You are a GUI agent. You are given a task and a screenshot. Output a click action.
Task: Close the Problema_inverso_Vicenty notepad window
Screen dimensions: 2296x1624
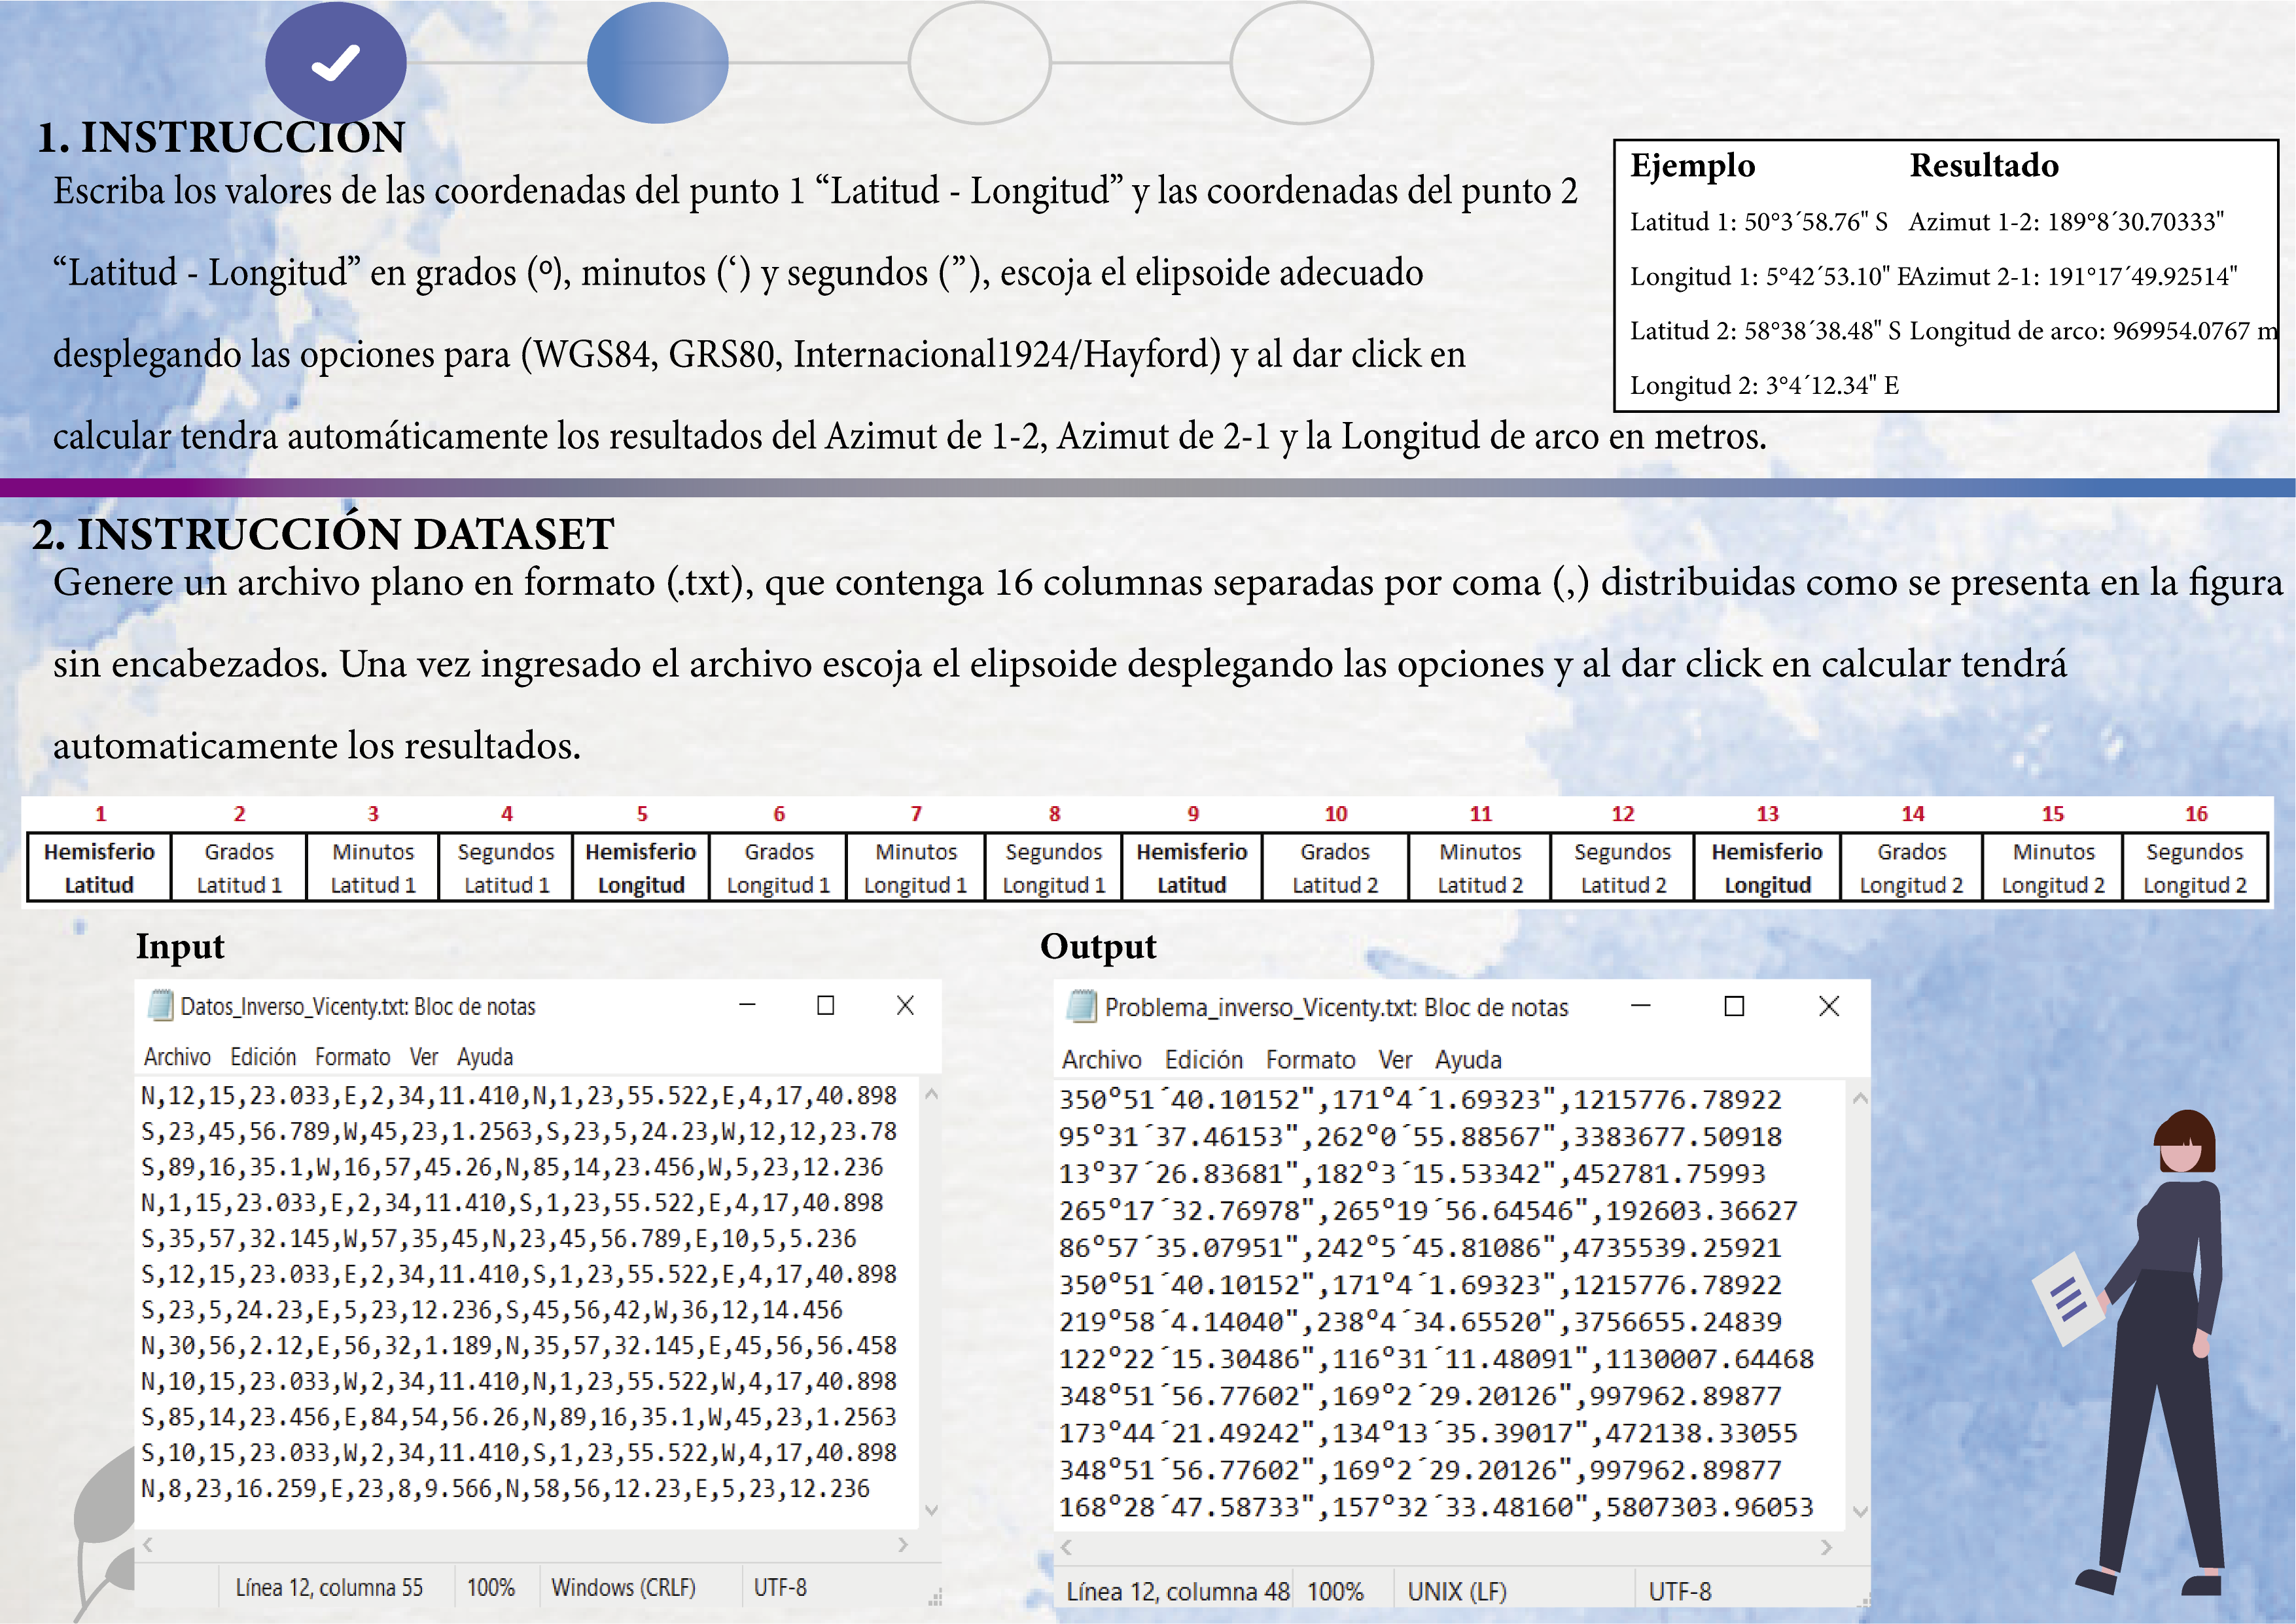click(1828, 1007)
